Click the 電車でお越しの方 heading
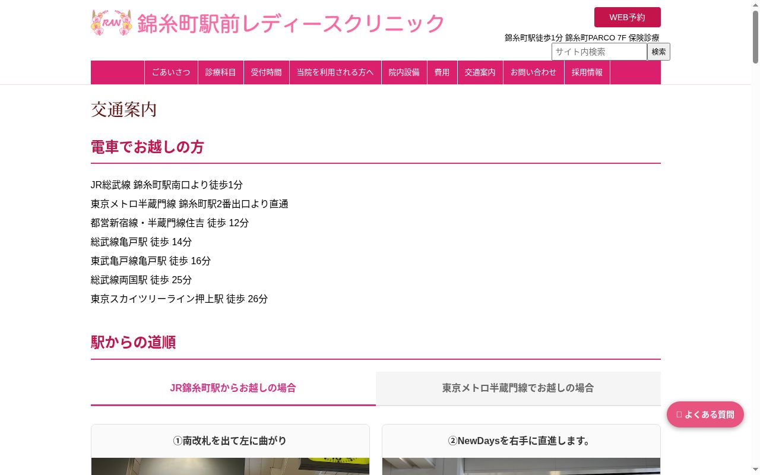The height and width of the screenshot is (475, 760). [147, 147]
